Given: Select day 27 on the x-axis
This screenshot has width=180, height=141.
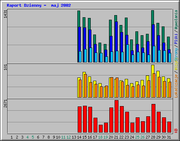Looking at the screenshot, I should (x=148, y=137).
